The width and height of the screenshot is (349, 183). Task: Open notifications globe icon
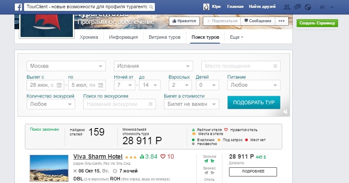(308, 7)
